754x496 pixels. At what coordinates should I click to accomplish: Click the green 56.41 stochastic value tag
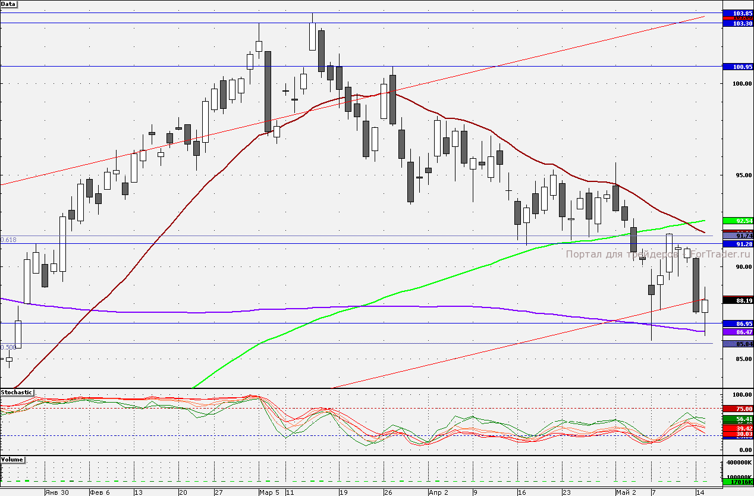point(737,419)
